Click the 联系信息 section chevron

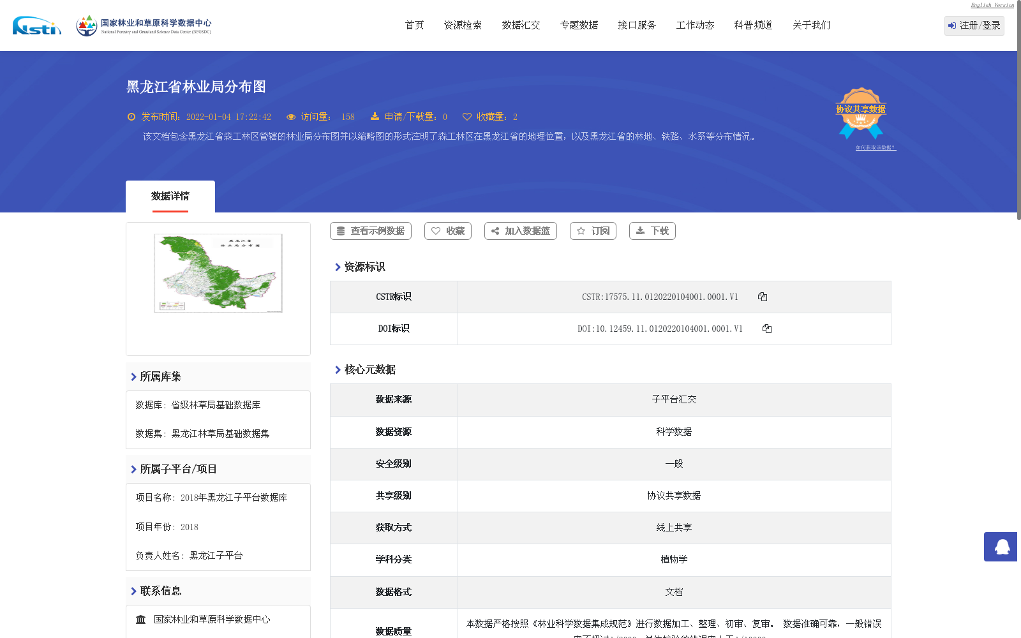point(133,591)
